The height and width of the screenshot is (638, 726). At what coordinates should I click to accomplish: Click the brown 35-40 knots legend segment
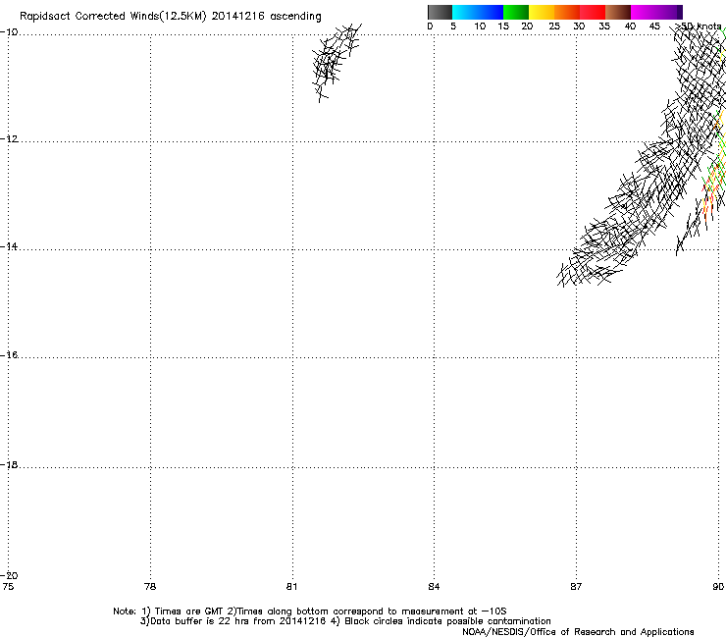pyautogui.click(x=618, y=12)
